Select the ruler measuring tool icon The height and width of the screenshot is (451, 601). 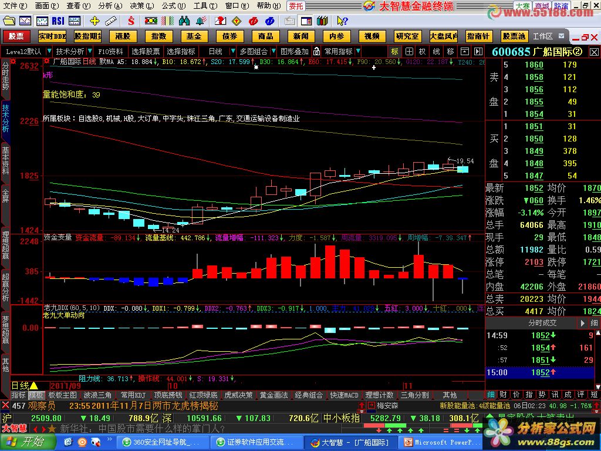coord(111,21)
